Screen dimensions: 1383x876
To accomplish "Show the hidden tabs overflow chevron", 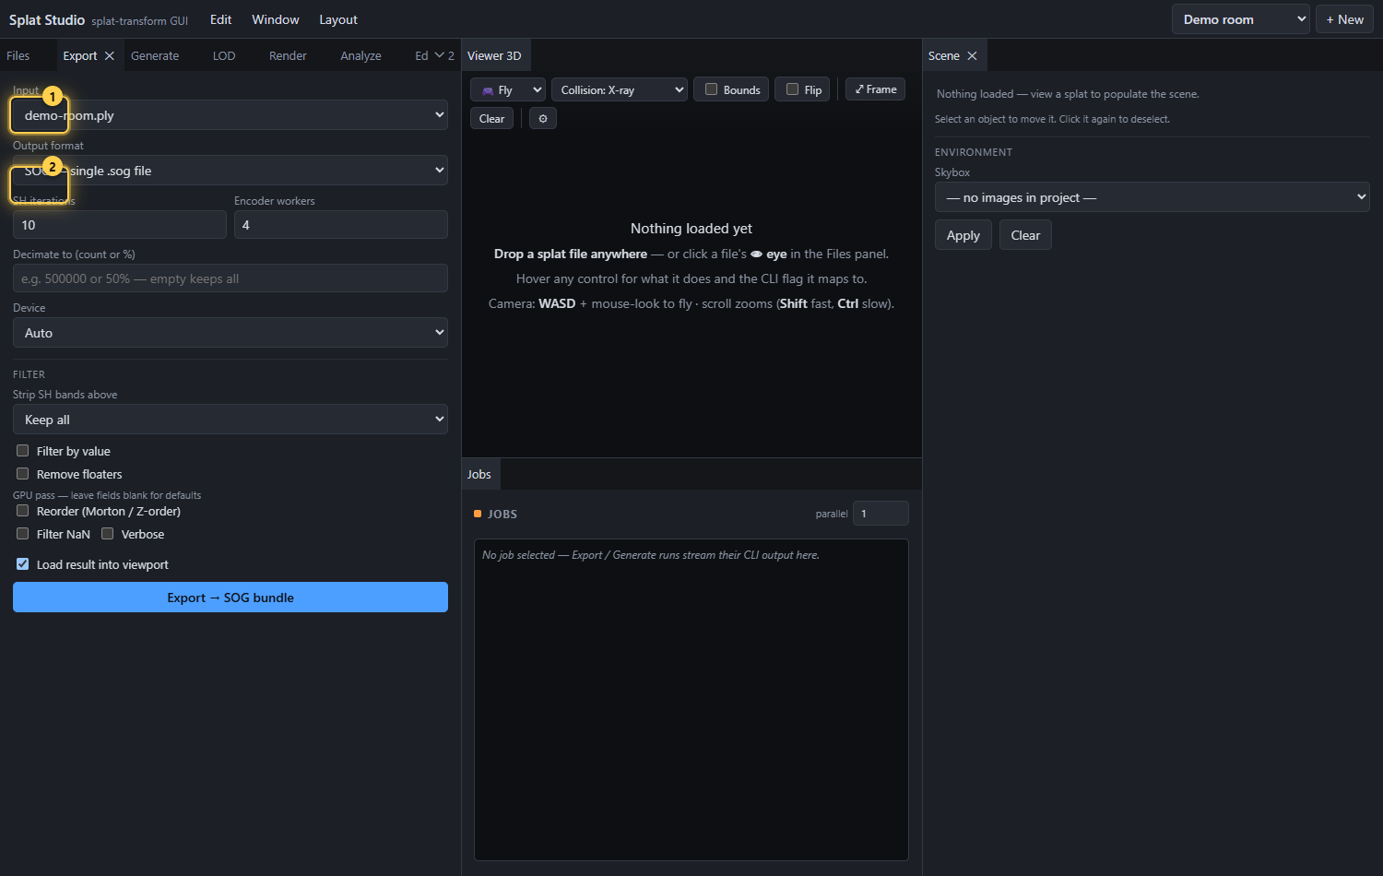I will pos(444,55).
